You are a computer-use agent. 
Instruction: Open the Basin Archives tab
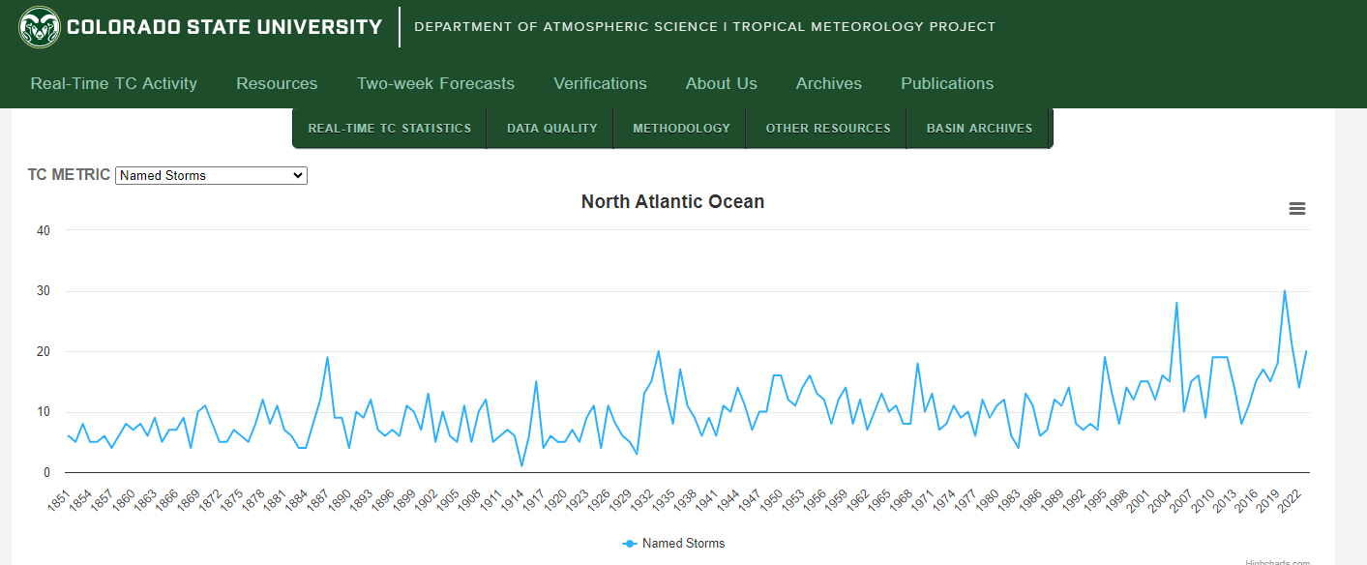click(x=979, y=128)
